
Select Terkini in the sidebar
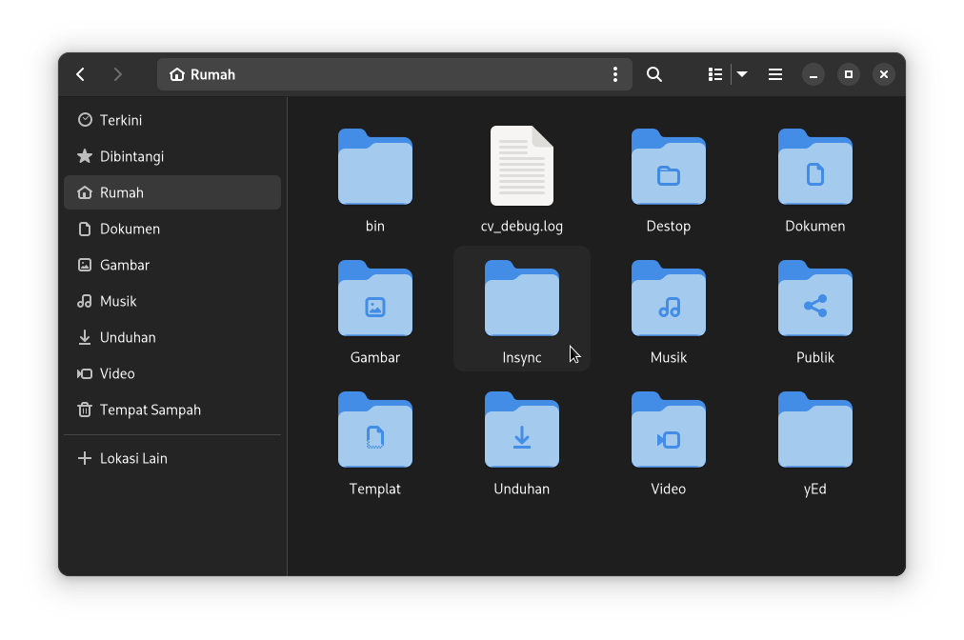coord(121,120)
